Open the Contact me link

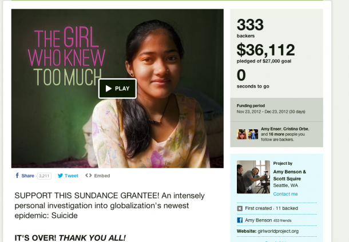pos(285,194)
